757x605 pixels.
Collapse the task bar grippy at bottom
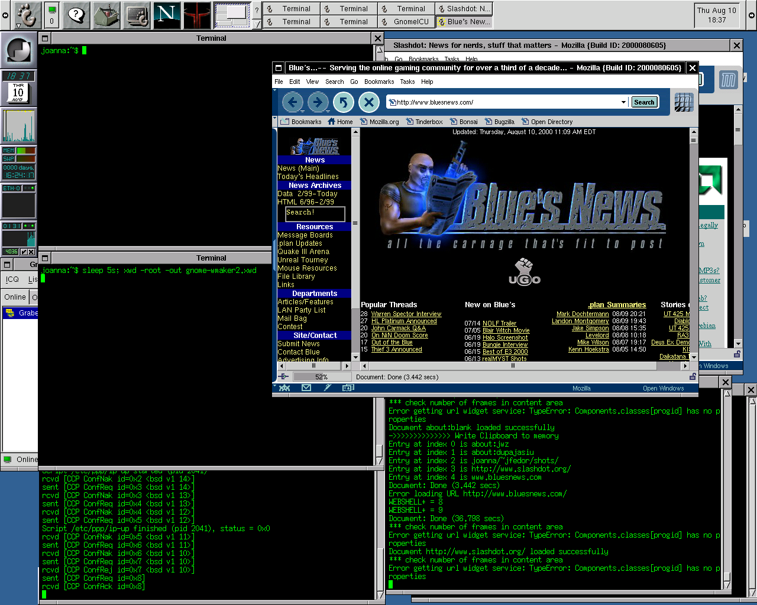pyautogui.click(x=275, y=387)
